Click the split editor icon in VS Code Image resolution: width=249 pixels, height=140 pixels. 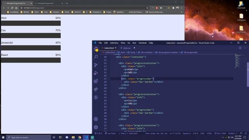tap(240, 48)
